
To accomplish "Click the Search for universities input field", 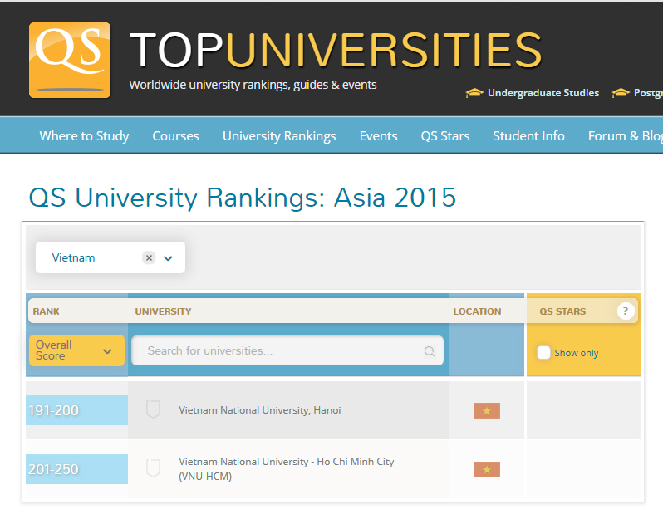I will (x=282, y=351).
